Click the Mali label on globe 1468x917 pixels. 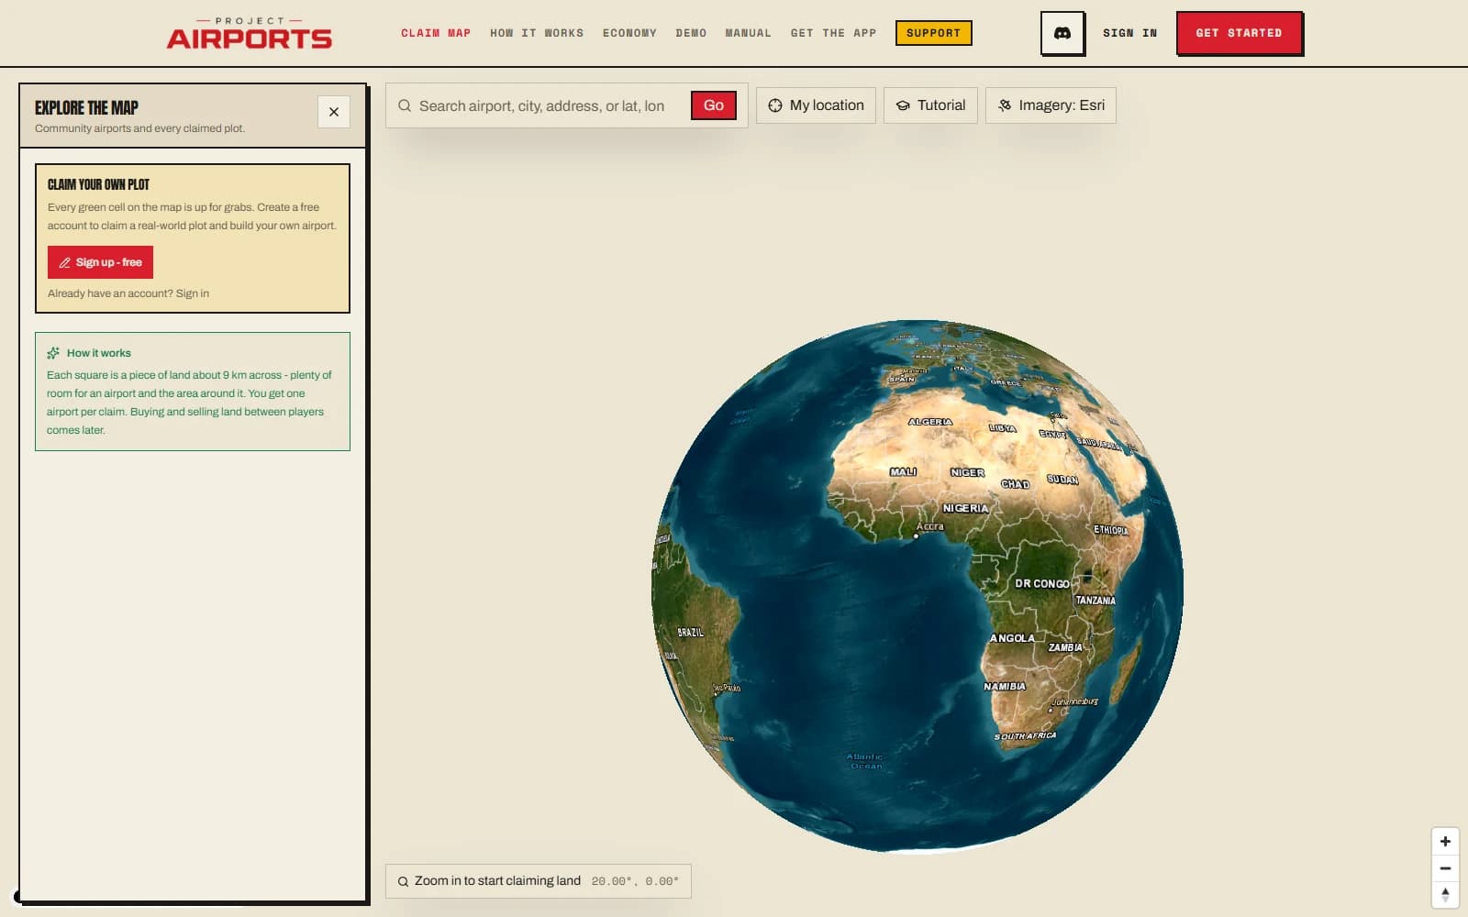903,471
